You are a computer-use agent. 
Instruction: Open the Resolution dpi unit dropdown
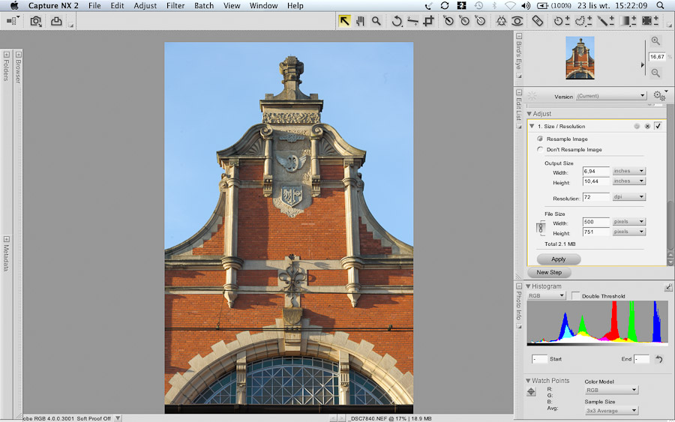point(628,197)
